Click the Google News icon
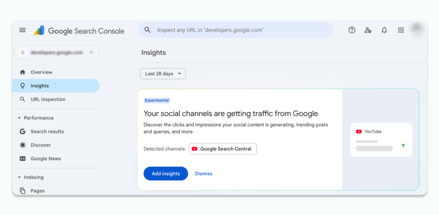Viewport: 439px width, 215px height. pyautogui.click(x=23, y=158)
